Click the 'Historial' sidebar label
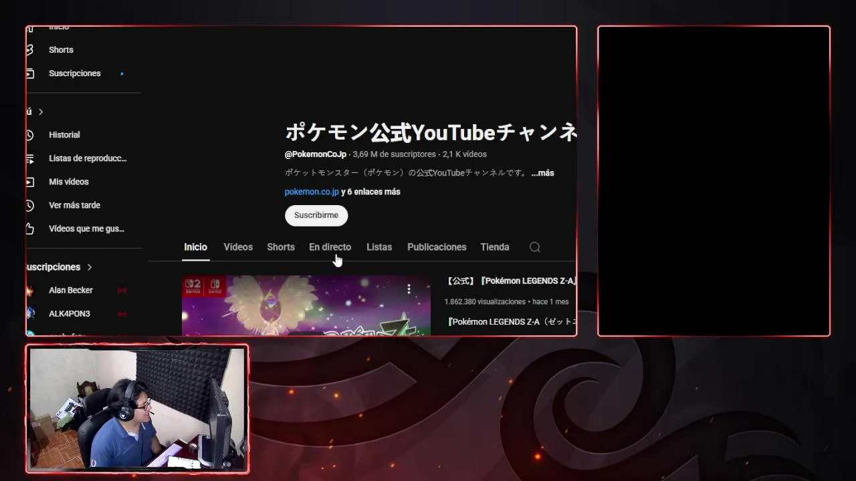 pyautogui.click(x=64, y=135)
